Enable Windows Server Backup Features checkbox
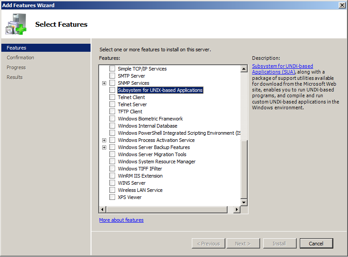This screenshot has width=348, height=257. coord(112,147)
